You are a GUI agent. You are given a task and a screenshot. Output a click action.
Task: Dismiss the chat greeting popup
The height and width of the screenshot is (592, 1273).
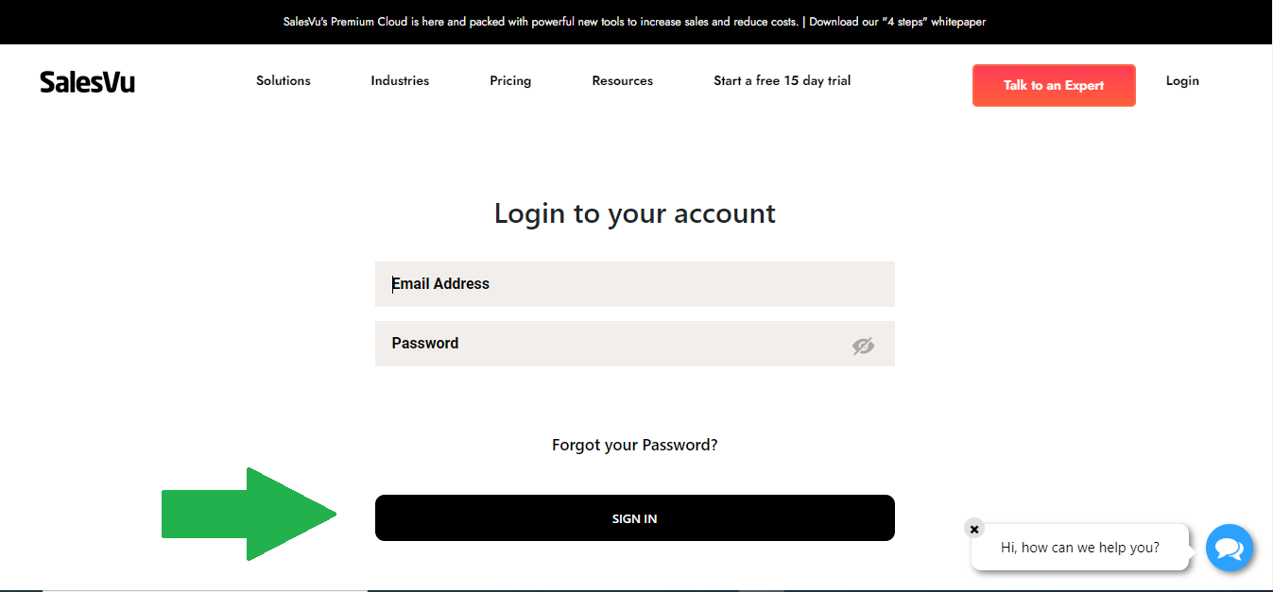pyautogui.click(x=974, y=529)
